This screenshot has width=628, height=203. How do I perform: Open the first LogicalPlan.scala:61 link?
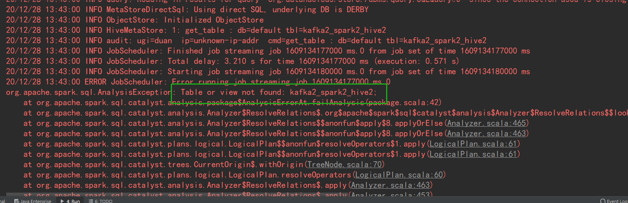[473, 144]
